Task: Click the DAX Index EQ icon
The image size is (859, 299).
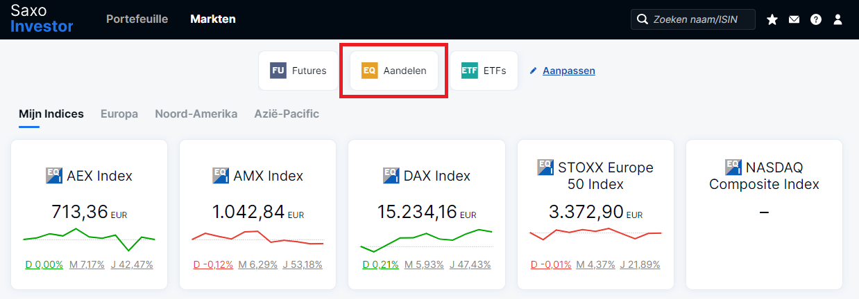Action: 391,176
